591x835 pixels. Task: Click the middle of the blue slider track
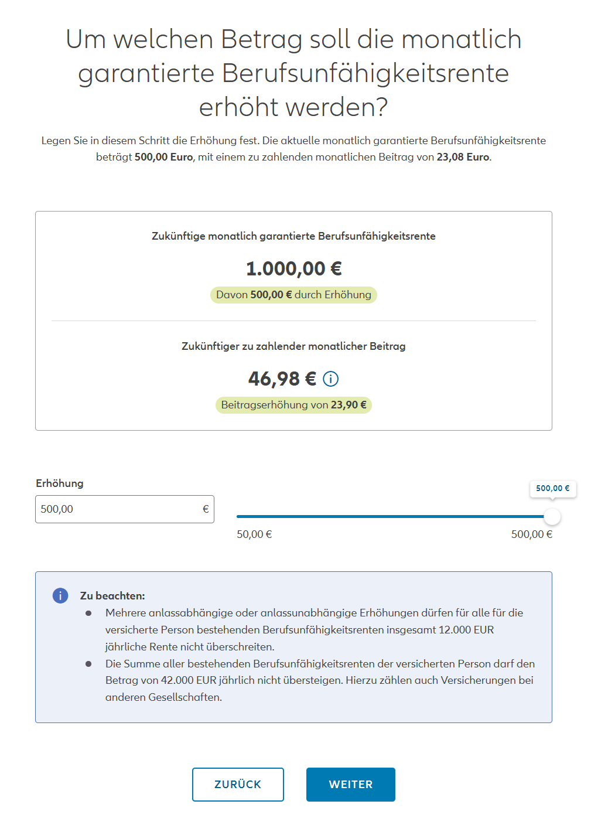pos(391,516)
